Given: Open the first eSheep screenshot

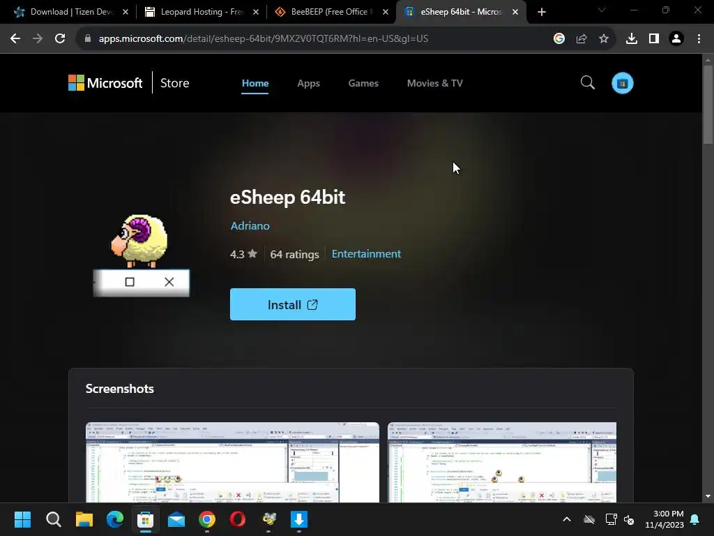Looking at the screenshot, I should tap(233, 462).
